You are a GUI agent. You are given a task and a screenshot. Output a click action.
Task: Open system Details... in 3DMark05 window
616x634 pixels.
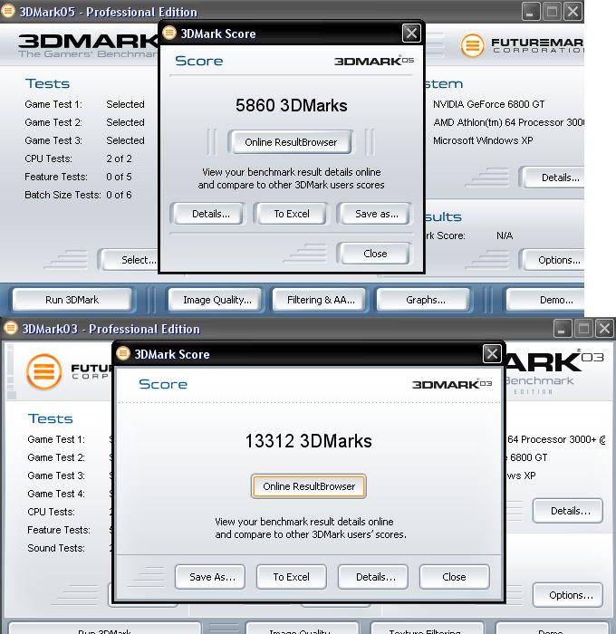pos(553,178)
